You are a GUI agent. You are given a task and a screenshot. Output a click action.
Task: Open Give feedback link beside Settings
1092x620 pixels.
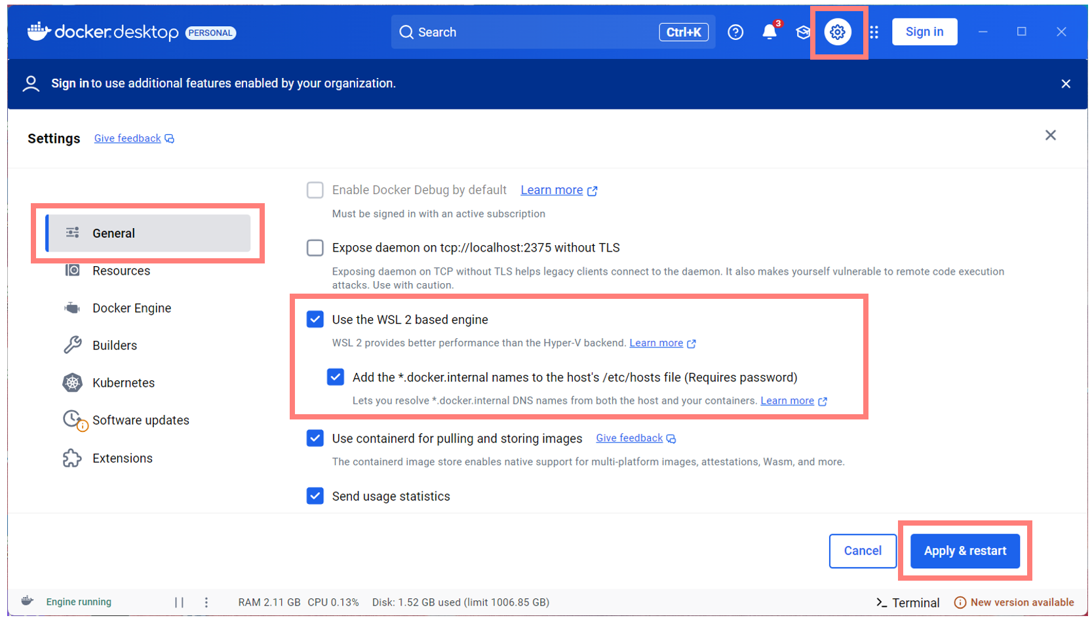(x=127, y=138)
